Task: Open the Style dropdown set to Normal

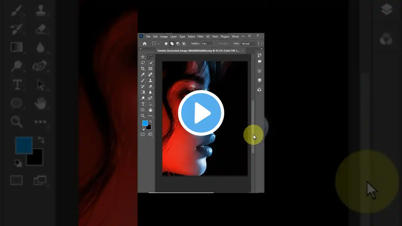Action: tap(250, 44)
